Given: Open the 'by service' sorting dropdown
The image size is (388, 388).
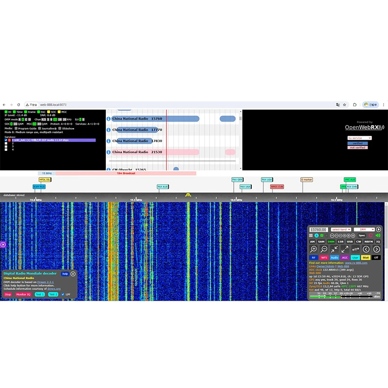Looking at the screenshot, I should [x=359, y=138].
